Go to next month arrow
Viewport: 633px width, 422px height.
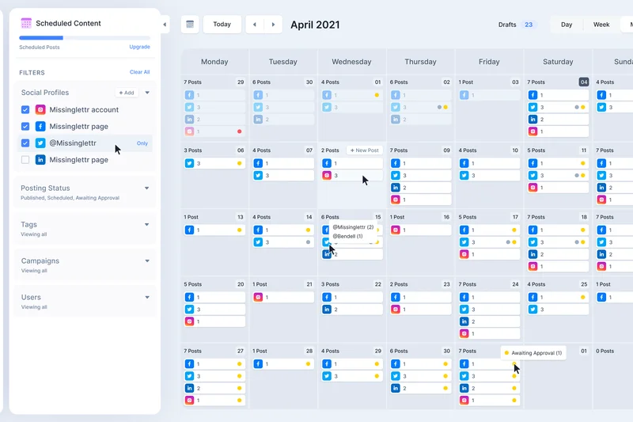pos(273,25)
